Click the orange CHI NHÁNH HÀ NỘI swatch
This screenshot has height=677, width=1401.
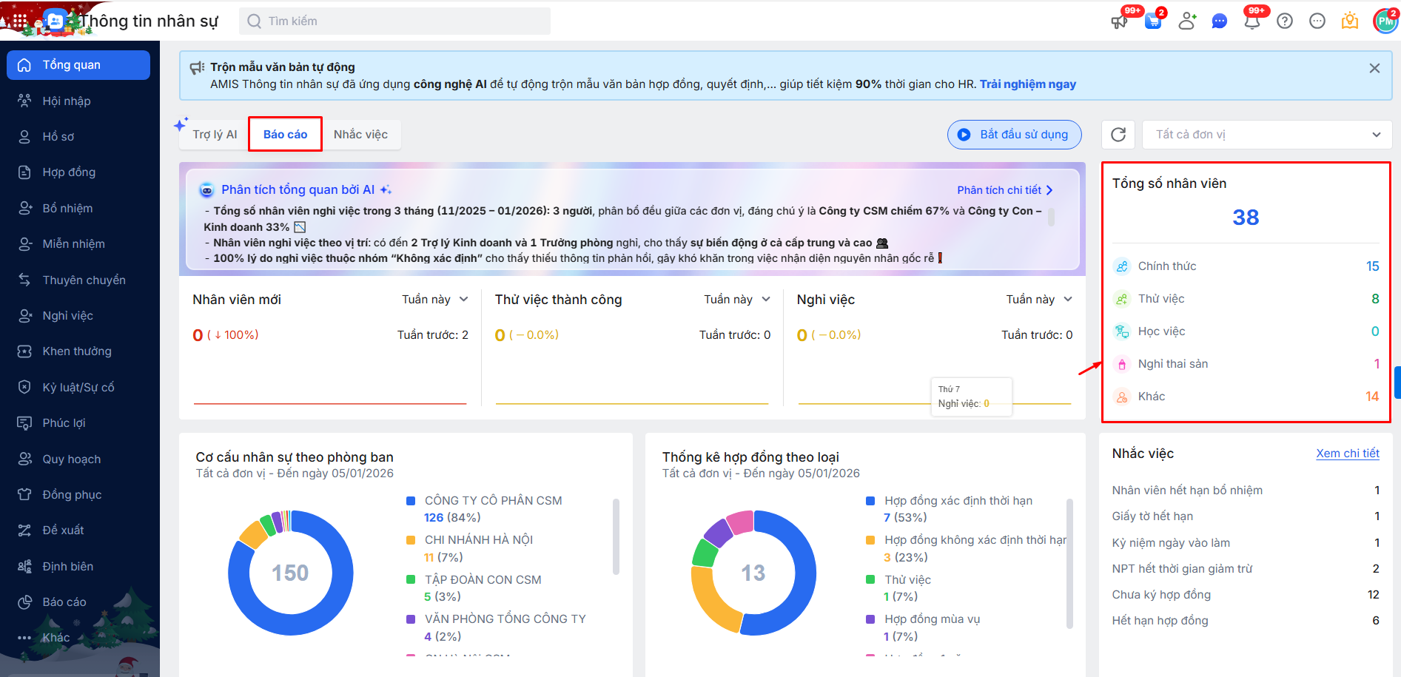point(411,540)
